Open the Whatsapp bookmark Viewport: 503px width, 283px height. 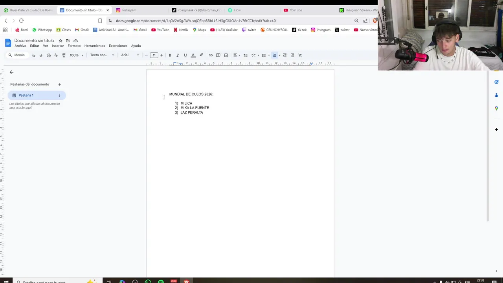point(42,30)
